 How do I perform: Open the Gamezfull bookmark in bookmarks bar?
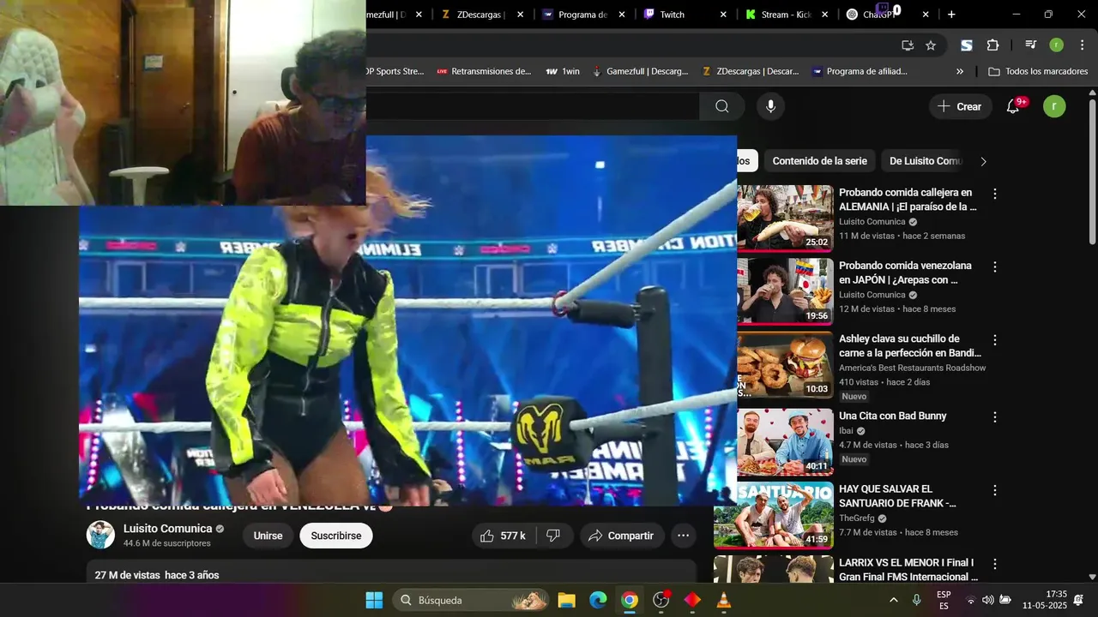click(x=640, y=71)
